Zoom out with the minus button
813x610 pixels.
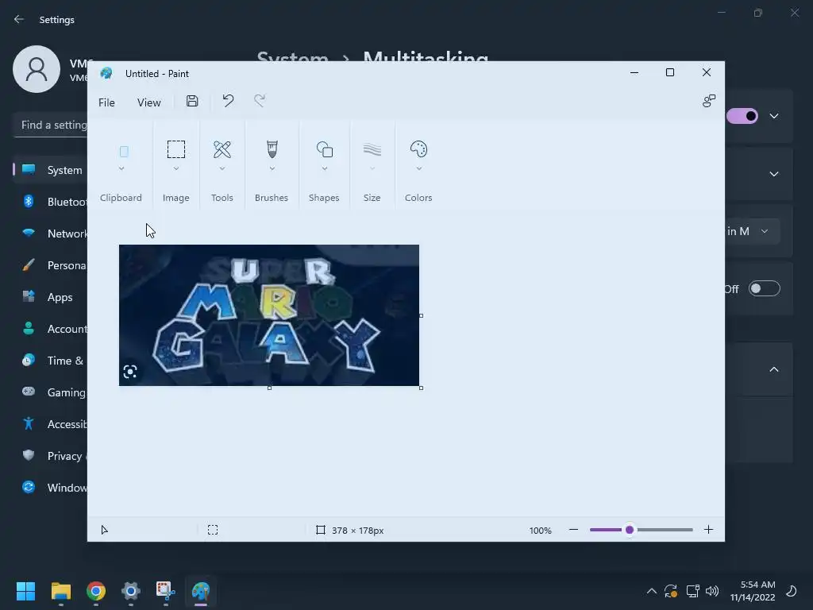pyautogui.click(x=573, y=530)
